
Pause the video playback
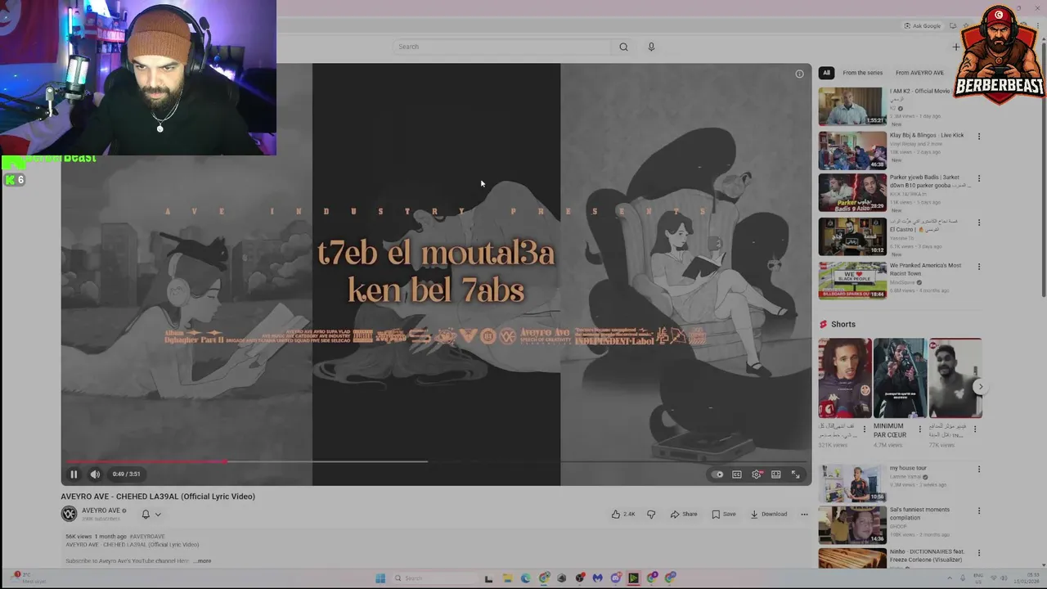[x=74, y=474]
